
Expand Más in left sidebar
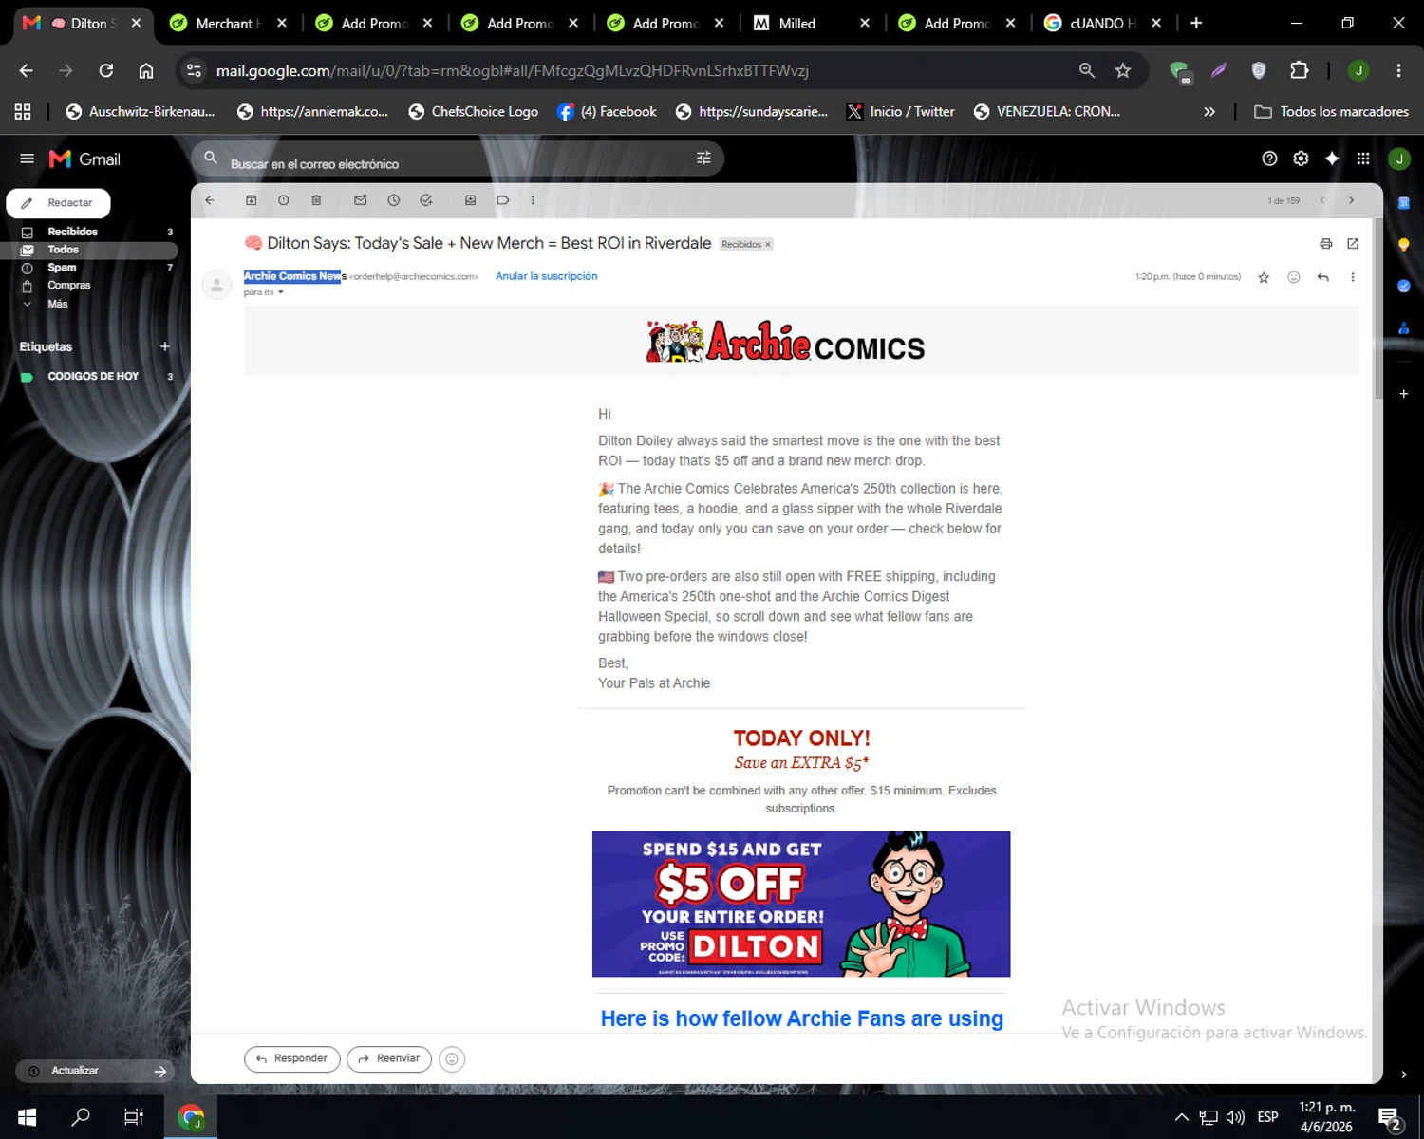[x=57, y=304]
